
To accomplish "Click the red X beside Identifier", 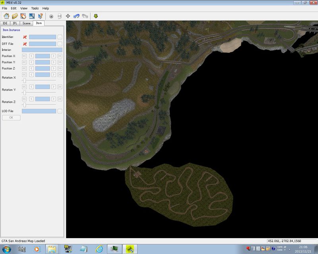I will click(25, 37).
